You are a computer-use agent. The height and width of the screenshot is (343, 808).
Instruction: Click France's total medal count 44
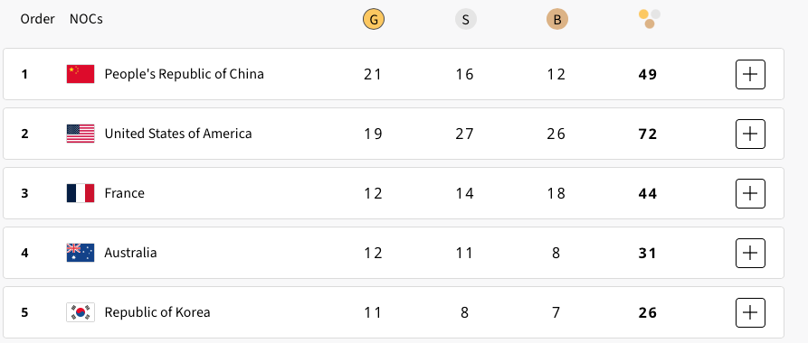pyautogui.click(x=648, y=194)
